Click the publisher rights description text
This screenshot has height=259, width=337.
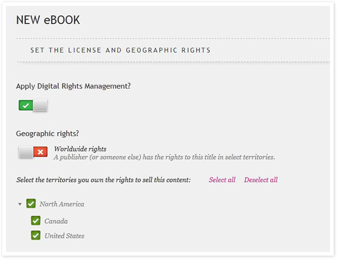click(164, 157)
